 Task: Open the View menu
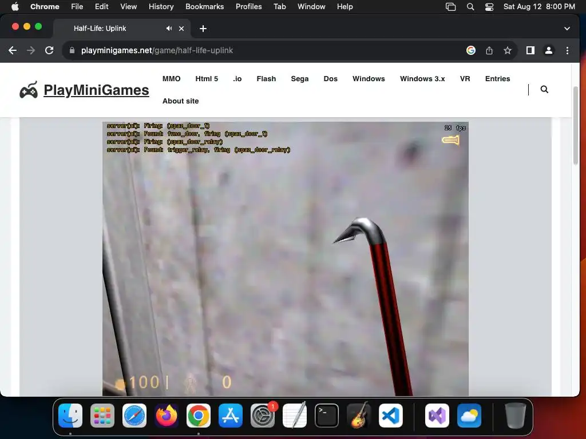[x=128, y=7]
